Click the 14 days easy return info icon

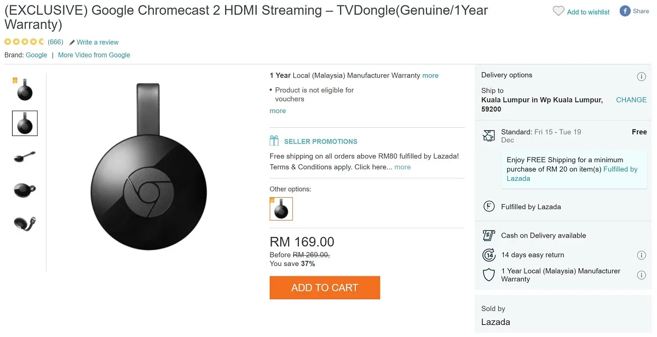(642, 255)
